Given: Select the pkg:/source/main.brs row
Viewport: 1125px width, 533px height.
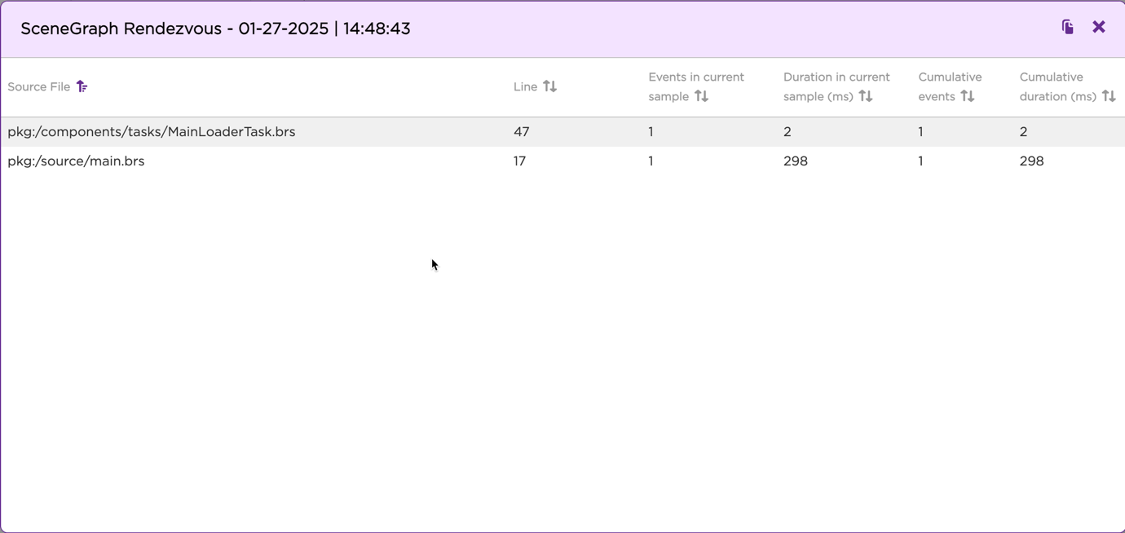Looking at the screenshot, I should [x=76, y=161].
